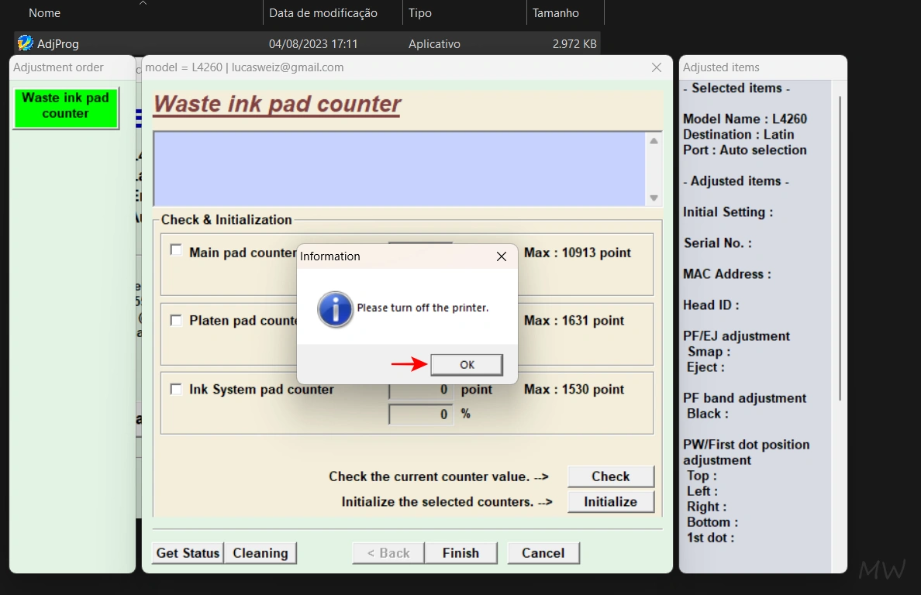Sort by the Tamanho column header
This screenshot has width=921, height=595.
tap(555, 13)
